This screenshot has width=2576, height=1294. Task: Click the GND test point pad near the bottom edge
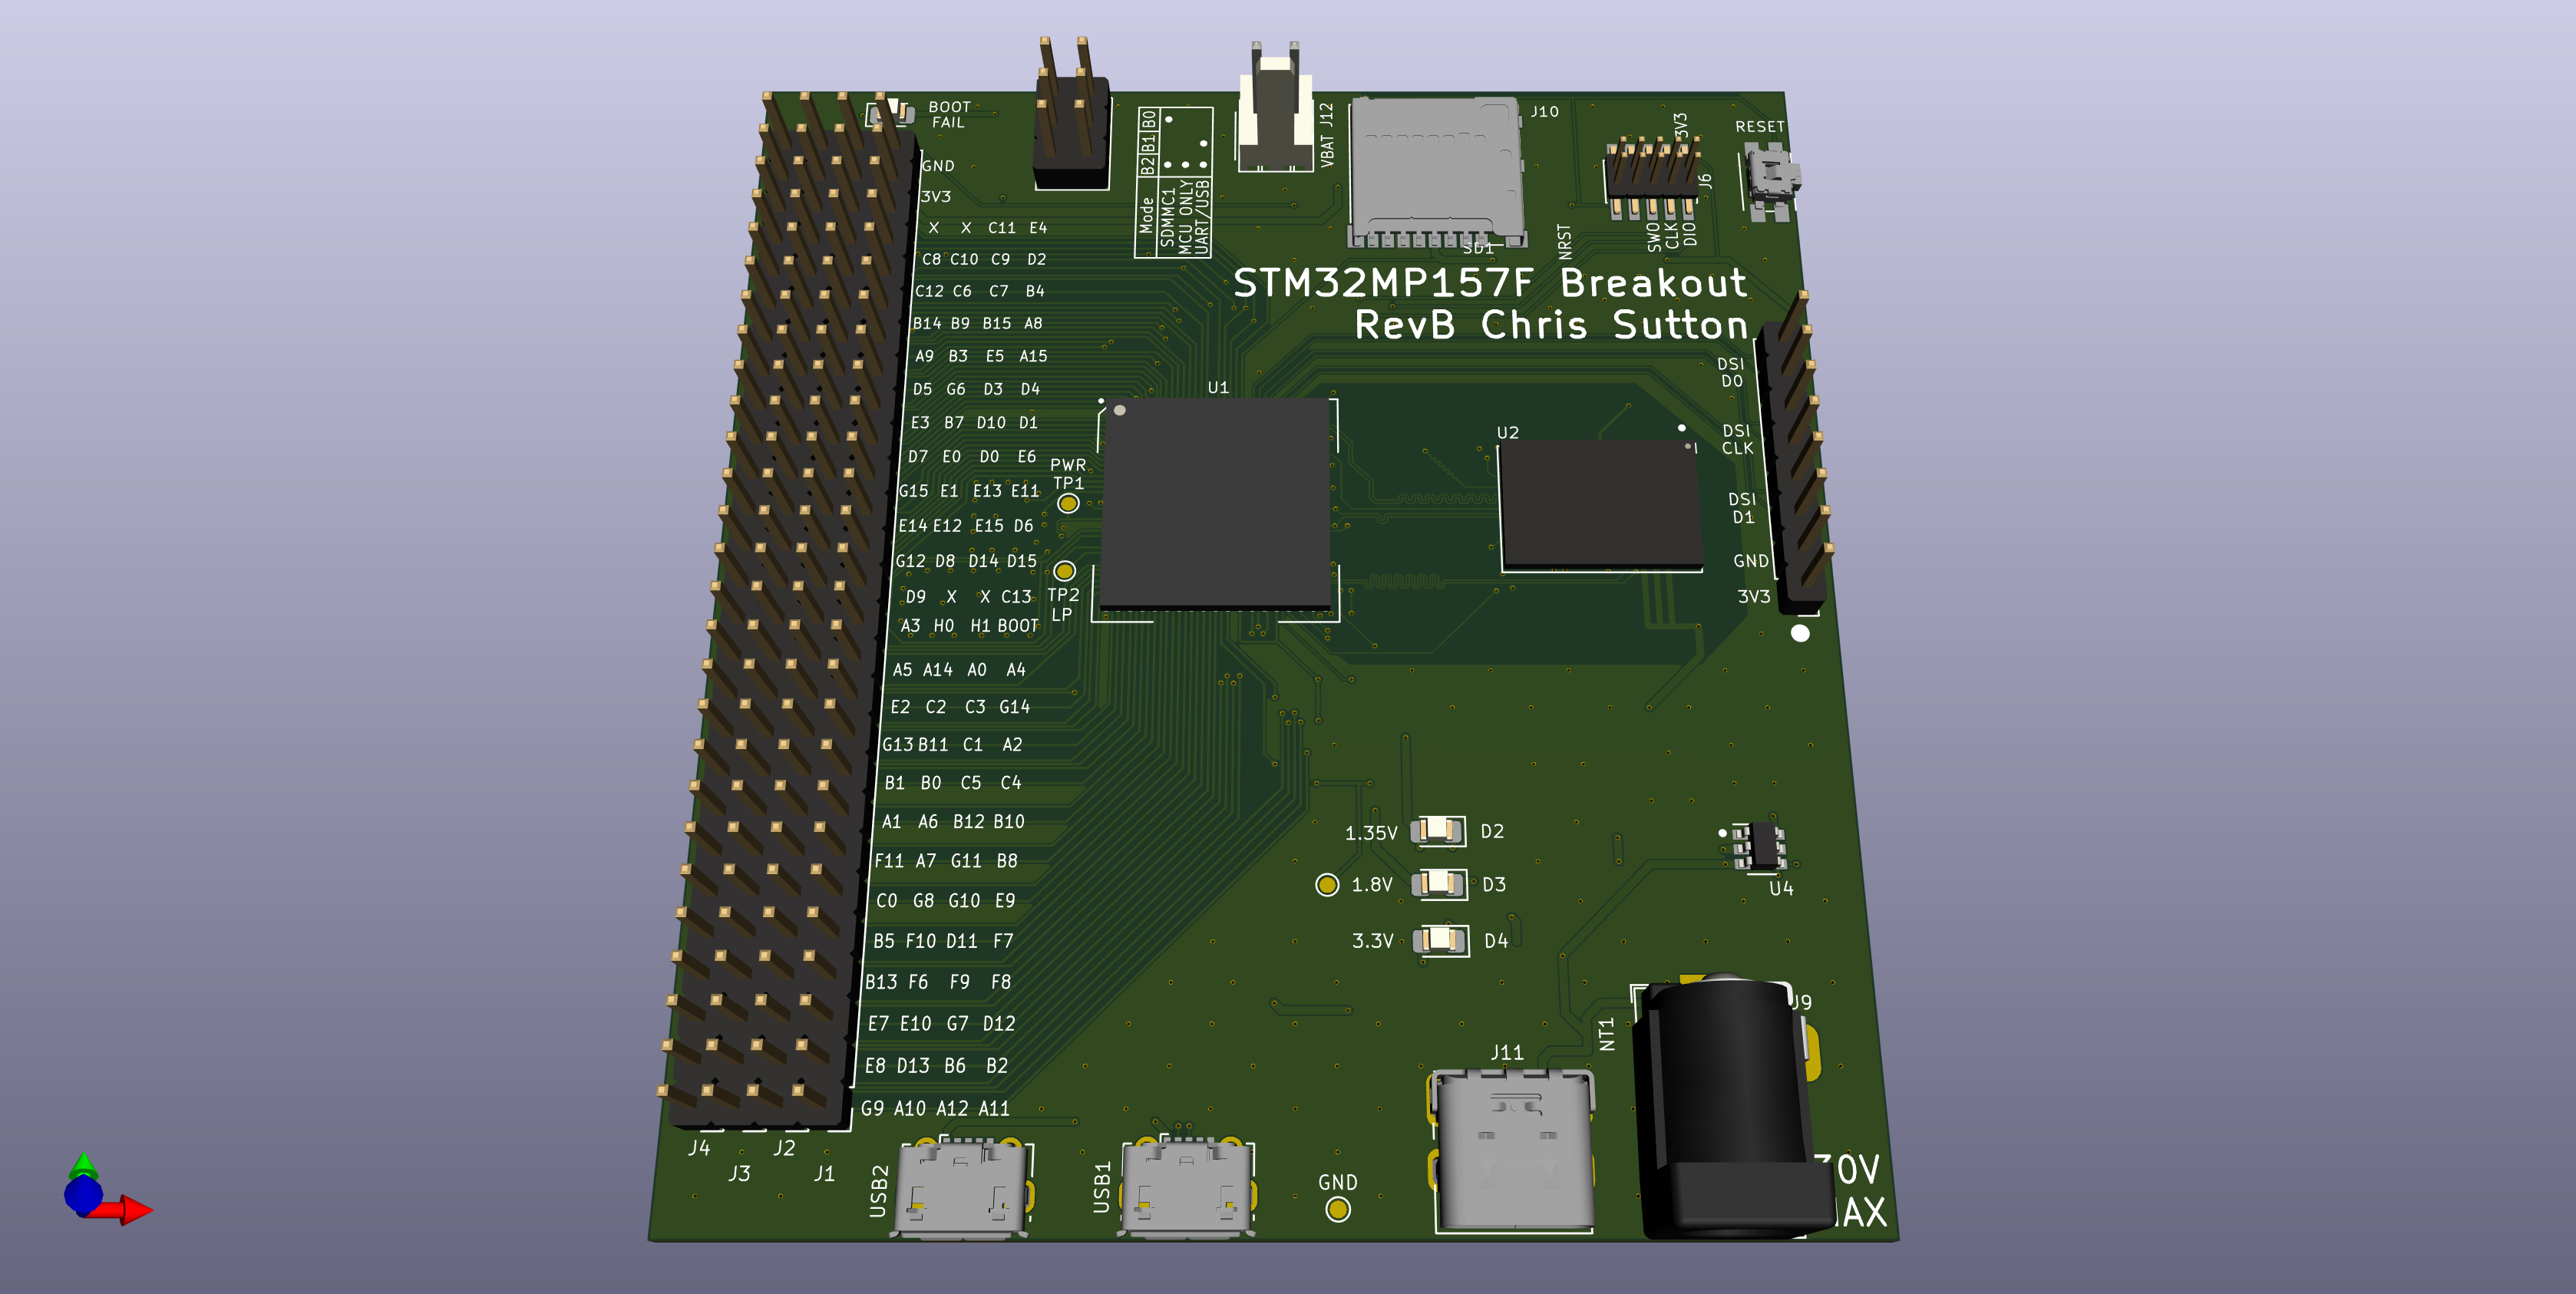1338,1210
